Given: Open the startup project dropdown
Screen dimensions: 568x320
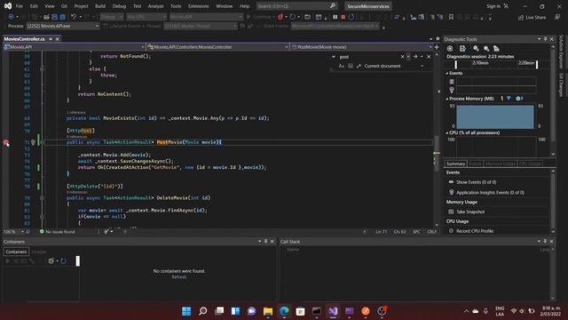Looking at the screenshot, I should [206, 17].
